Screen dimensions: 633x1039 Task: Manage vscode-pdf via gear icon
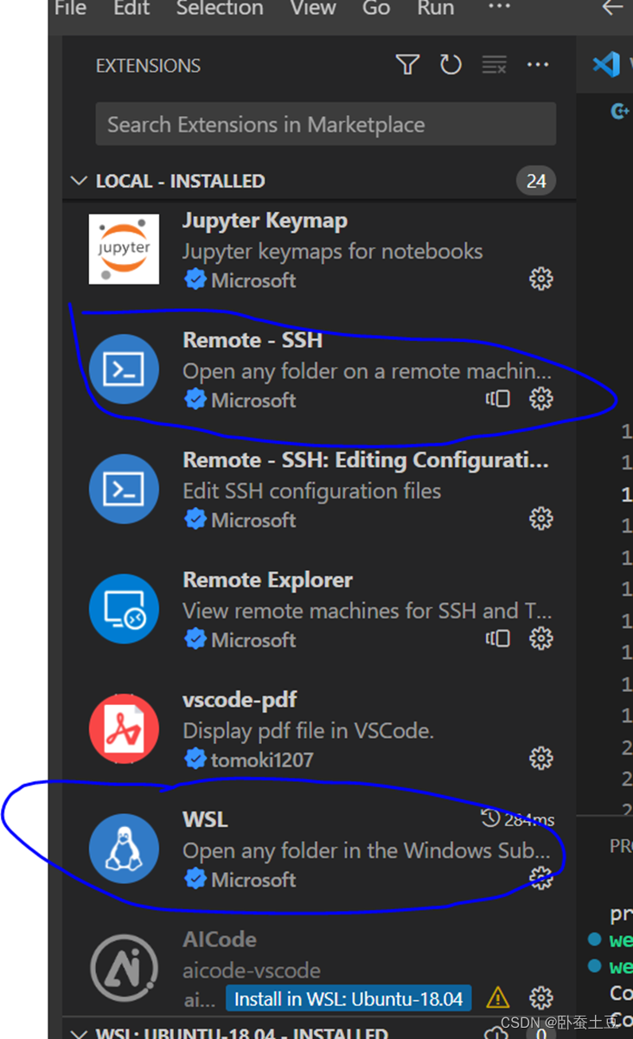click(x=541, y=759)
